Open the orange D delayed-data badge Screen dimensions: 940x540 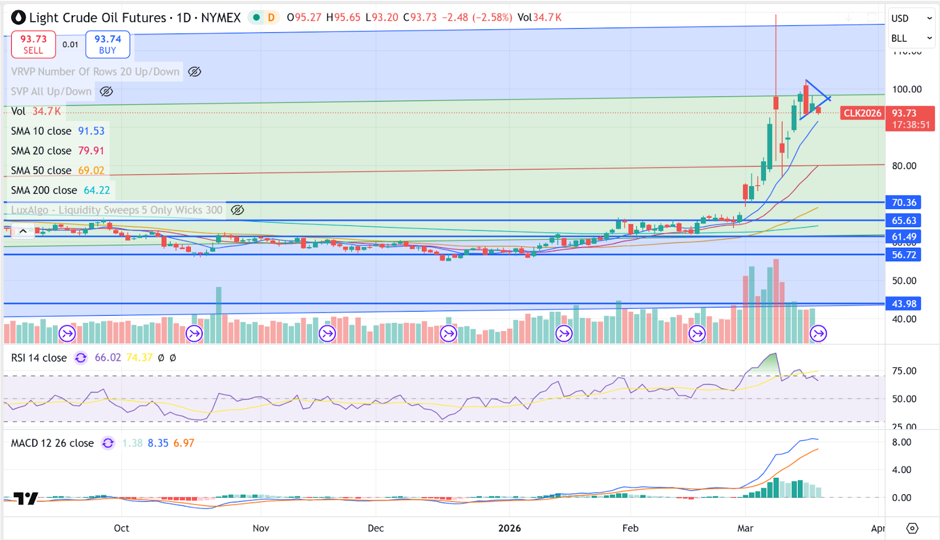(x=271, y=18)
